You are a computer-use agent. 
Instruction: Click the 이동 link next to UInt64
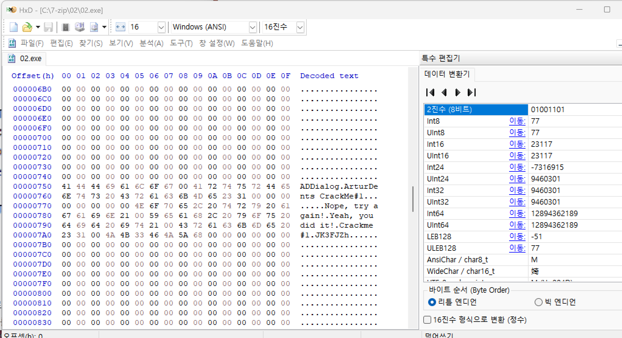[517, 225]
